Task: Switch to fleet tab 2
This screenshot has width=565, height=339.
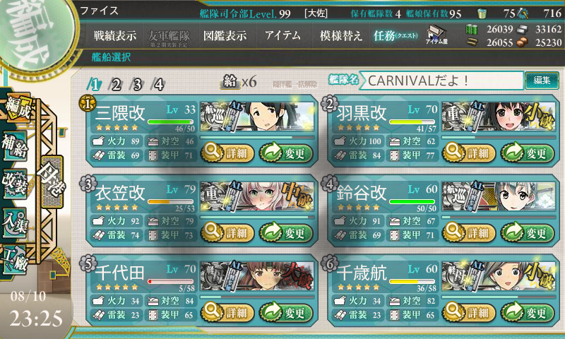Action: (x=116, y=85)
